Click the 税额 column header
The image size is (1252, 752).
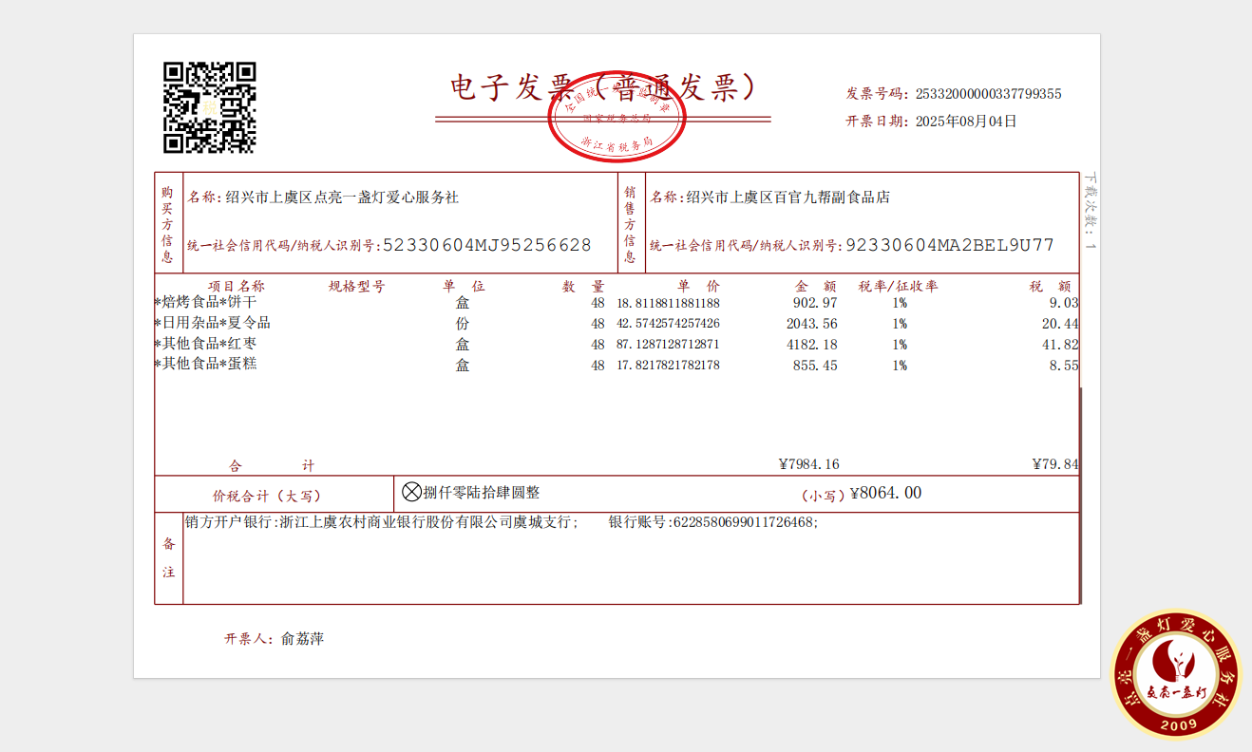1051,286
